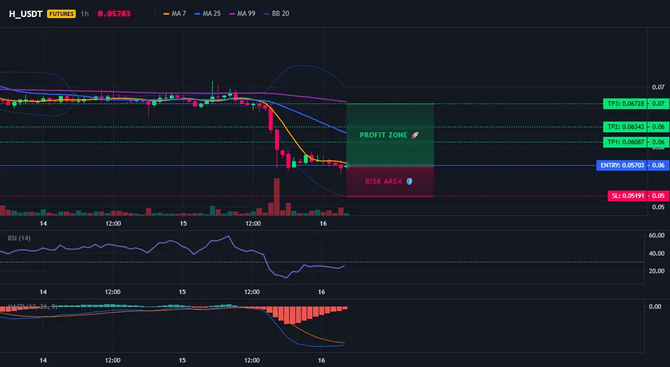Viewport: 670px width, 367px height.
Task: Click the blue ENTRY: 0.05703 label
Action: pyautogui.click(x=621, y=165)
